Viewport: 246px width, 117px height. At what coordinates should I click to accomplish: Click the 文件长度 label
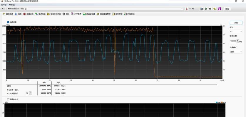(233, 36)
